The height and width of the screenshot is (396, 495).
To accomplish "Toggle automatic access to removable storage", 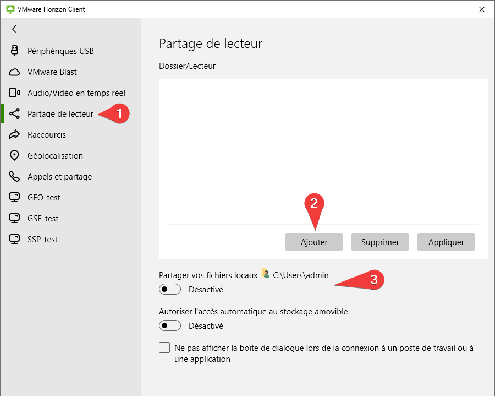I will (170, 326).
